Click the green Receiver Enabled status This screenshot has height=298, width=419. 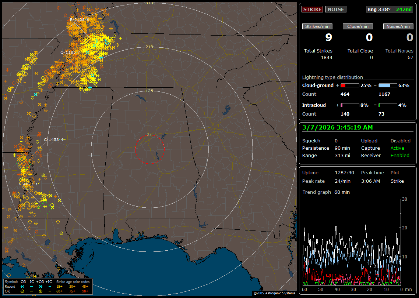400,155
